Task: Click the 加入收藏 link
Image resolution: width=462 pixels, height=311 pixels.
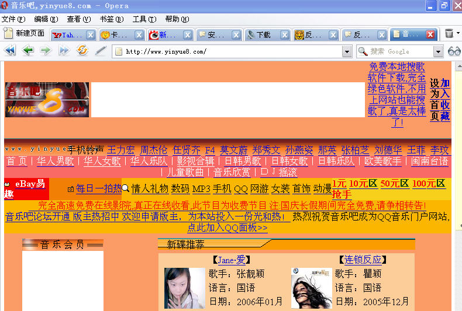Action: 445,100
